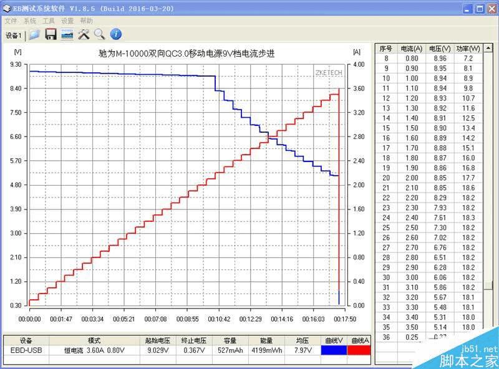
Task: Click the EBD-USB device cell
Action: (26, 350)
